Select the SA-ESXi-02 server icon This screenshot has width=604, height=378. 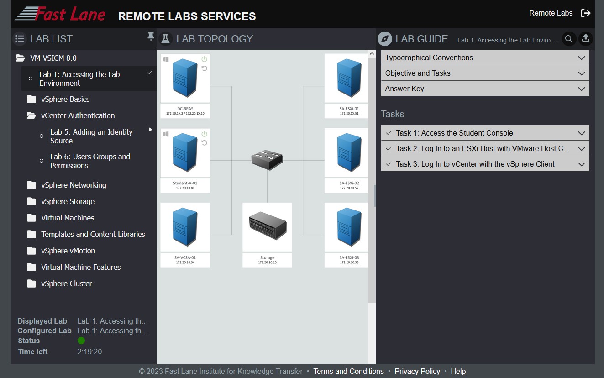[349, 152]
